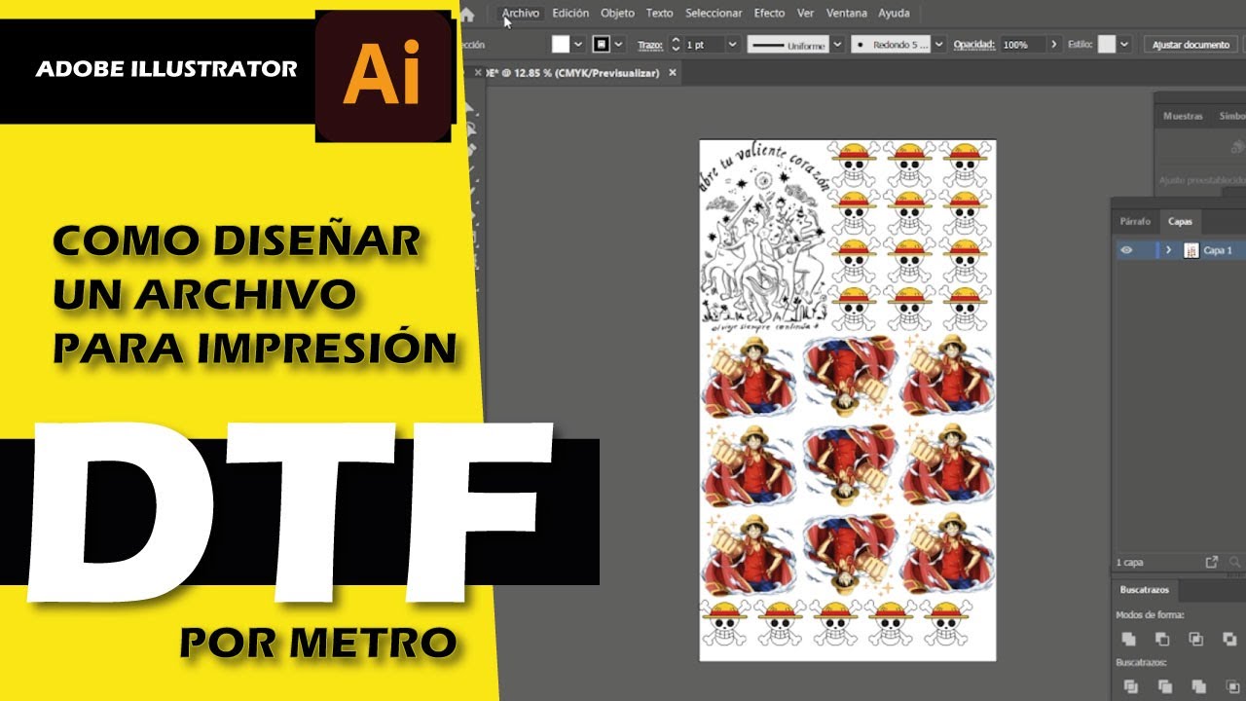Open the Seleccionar menu

(714, 14)
